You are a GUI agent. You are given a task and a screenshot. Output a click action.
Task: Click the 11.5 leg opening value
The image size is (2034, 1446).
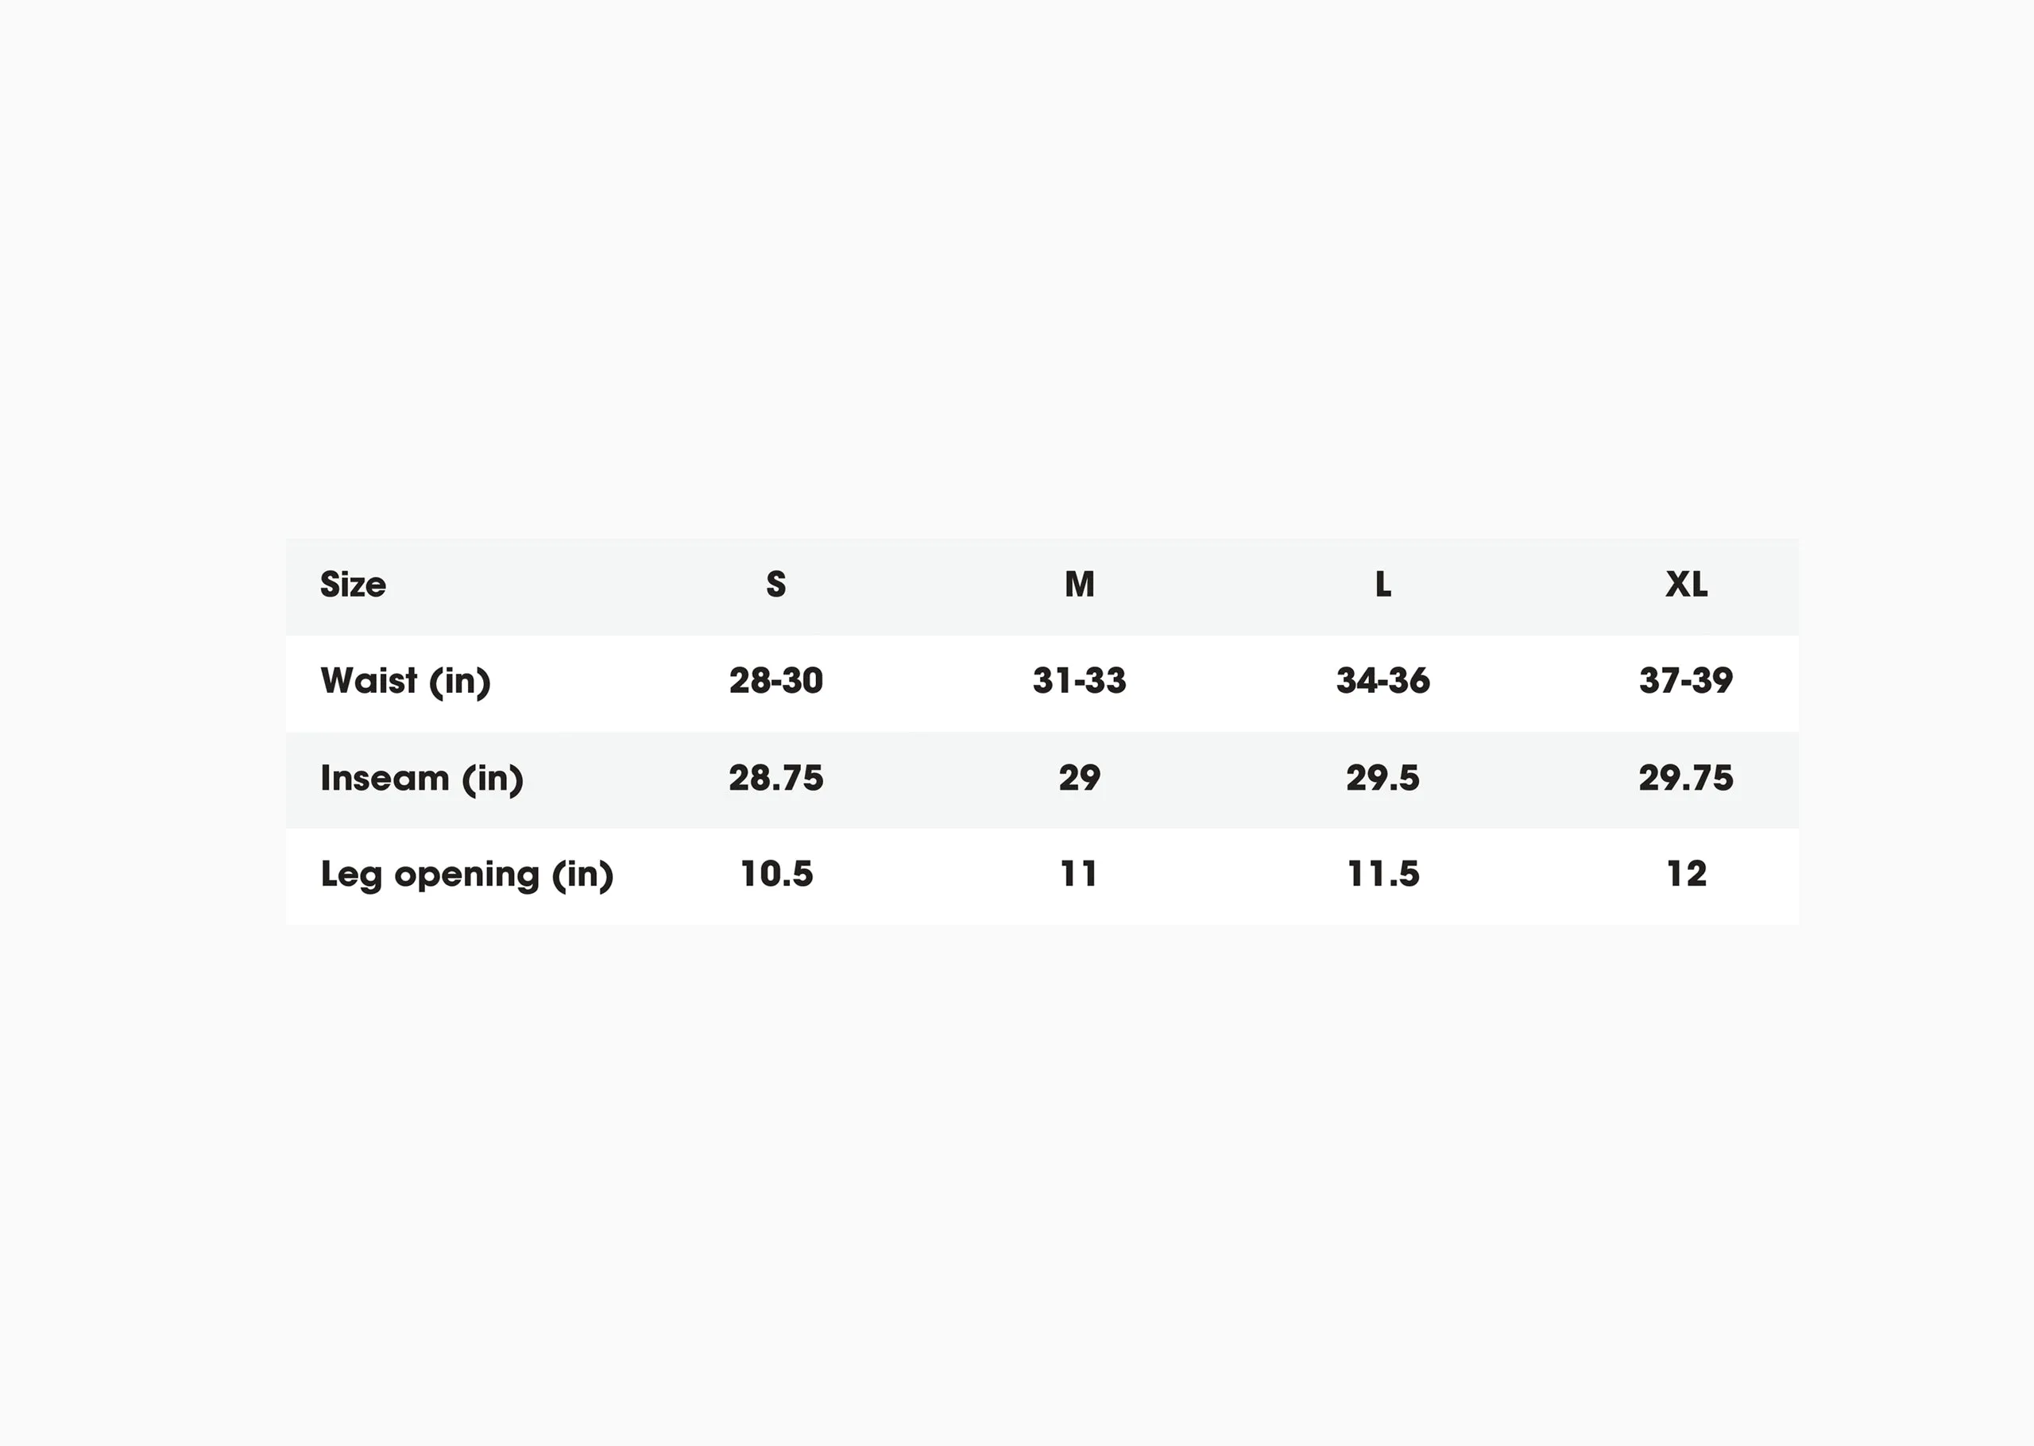coord(1382,873)
